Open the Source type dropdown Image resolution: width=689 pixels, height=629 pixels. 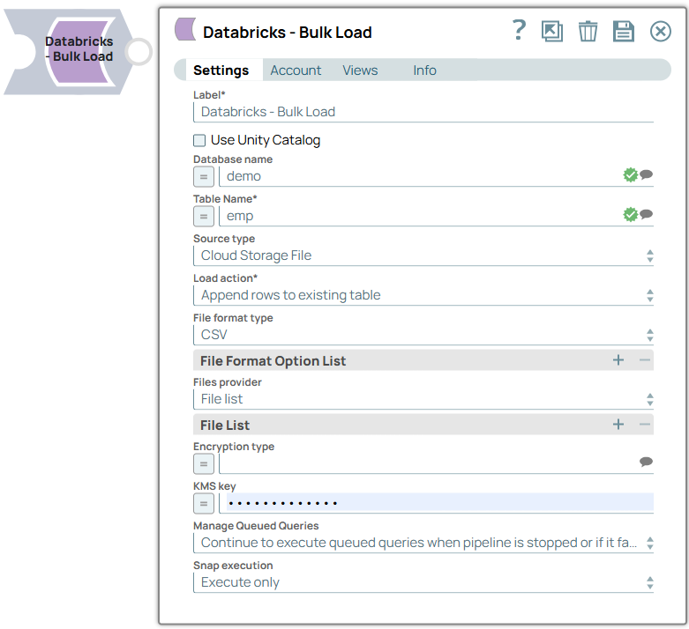[x=423, y=255]
